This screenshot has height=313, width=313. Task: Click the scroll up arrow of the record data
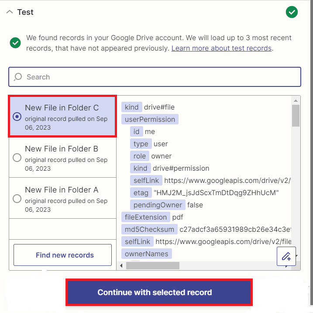tap(296, 100)
